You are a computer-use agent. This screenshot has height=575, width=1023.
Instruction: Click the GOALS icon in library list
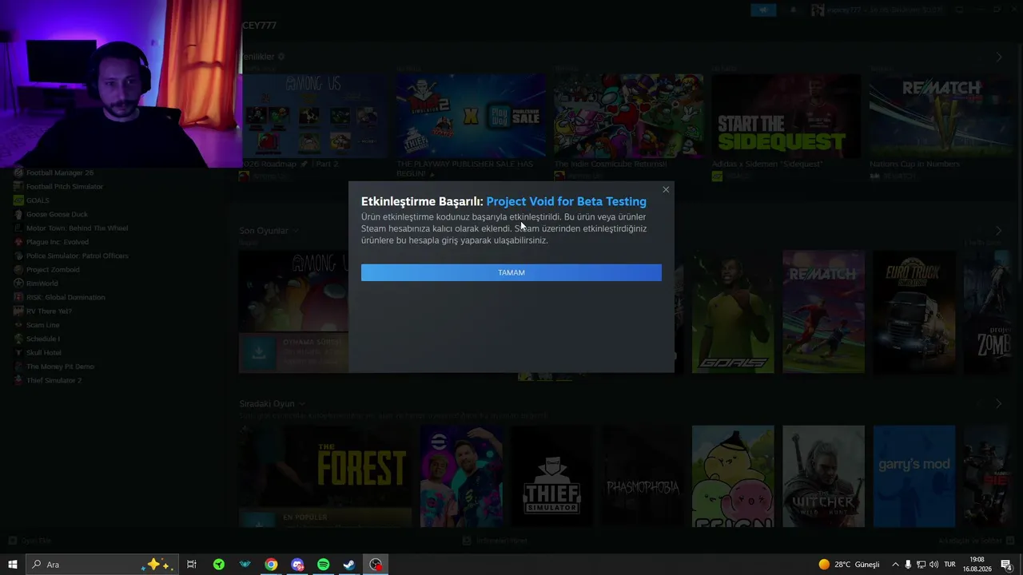coord(18,200)
